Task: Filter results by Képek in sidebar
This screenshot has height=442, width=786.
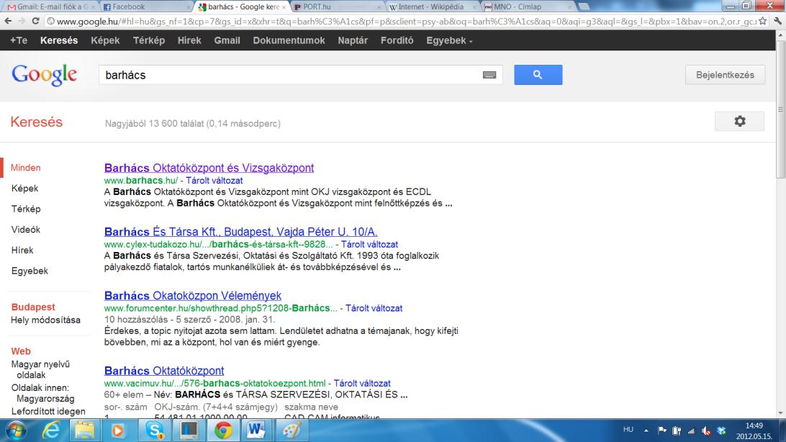Action: click(24, 189)
